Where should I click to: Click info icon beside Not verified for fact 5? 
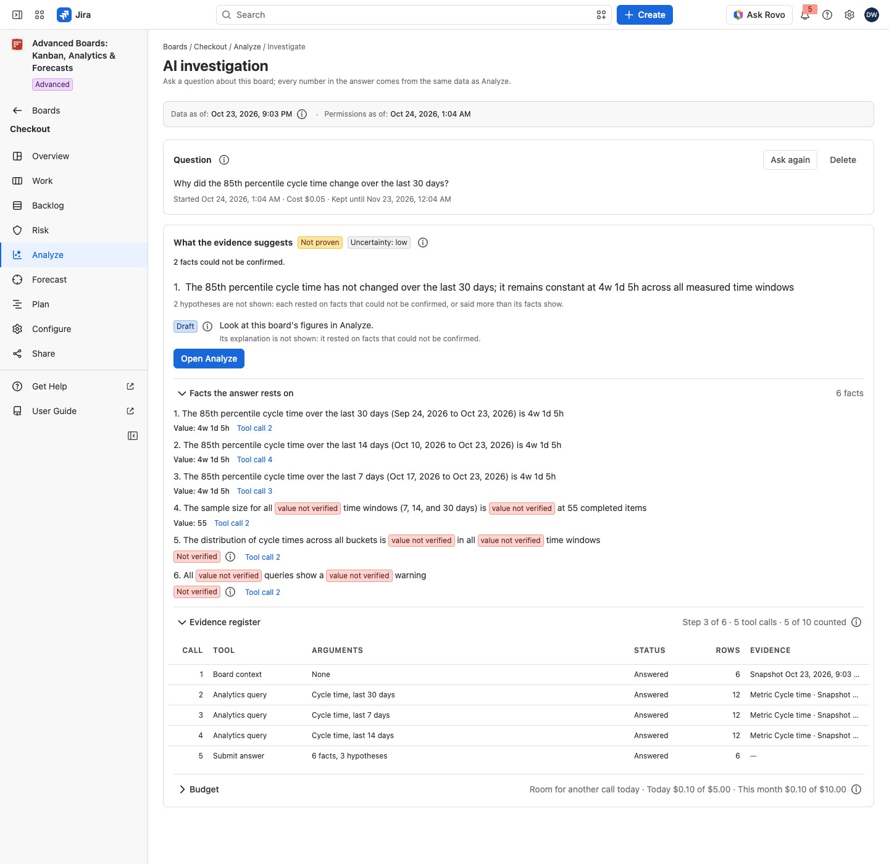(x=230, y=557)
